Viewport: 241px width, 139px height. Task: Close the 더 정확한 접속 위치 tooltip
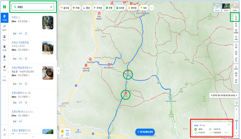(x=236, y=95)
